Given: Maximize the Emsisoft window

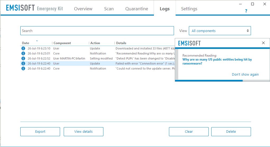Looking at the screenshot, I should 253,4.
